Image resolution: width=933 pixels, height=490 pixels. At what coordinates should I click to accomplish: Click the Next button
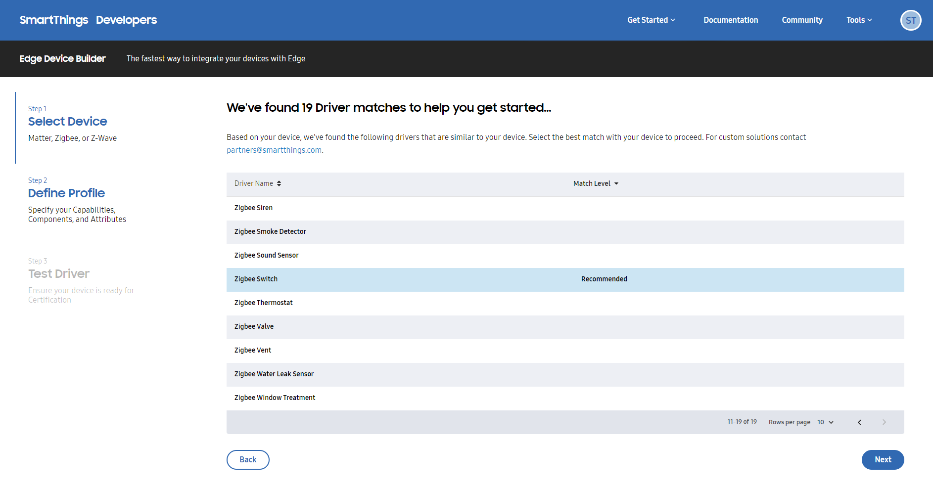click(x=883, y=459)
